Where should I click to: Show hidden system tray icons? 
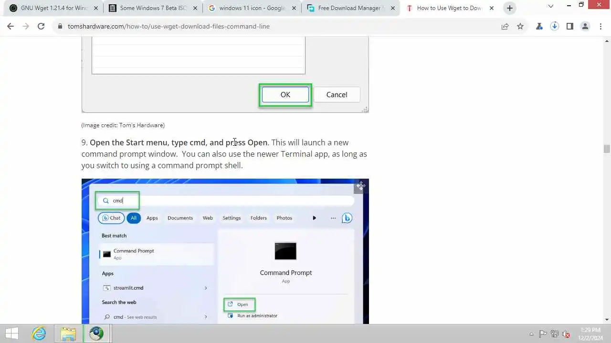(531, 334)
